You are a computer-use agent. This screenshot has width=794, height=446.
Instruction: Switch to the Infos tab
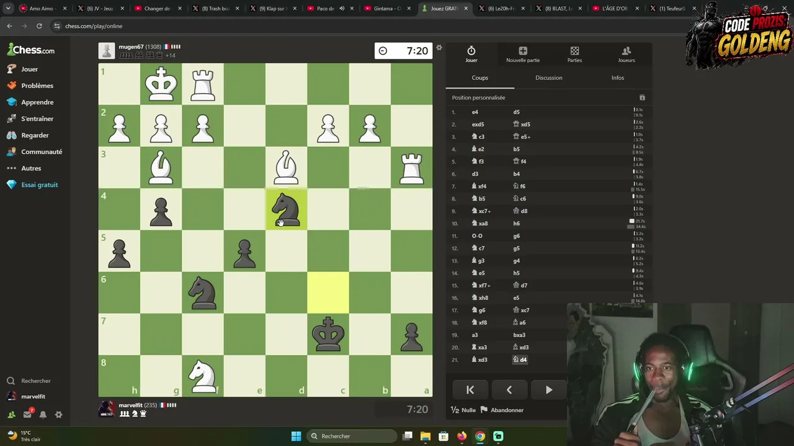coord(618,78)
